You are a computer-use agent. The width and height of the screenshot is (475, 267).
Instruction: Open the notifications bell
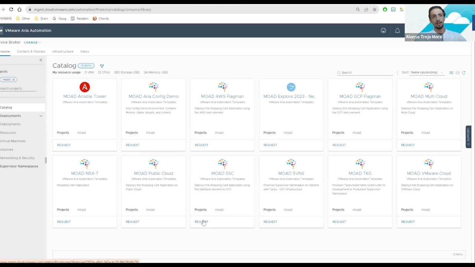pyautogui.click(x=397, y=30)
